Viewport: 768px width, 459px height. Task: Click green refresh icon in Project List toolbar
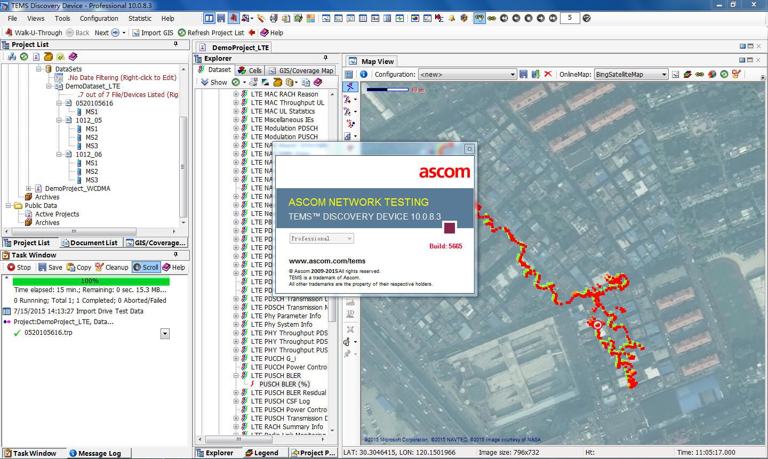click(24, 57)
